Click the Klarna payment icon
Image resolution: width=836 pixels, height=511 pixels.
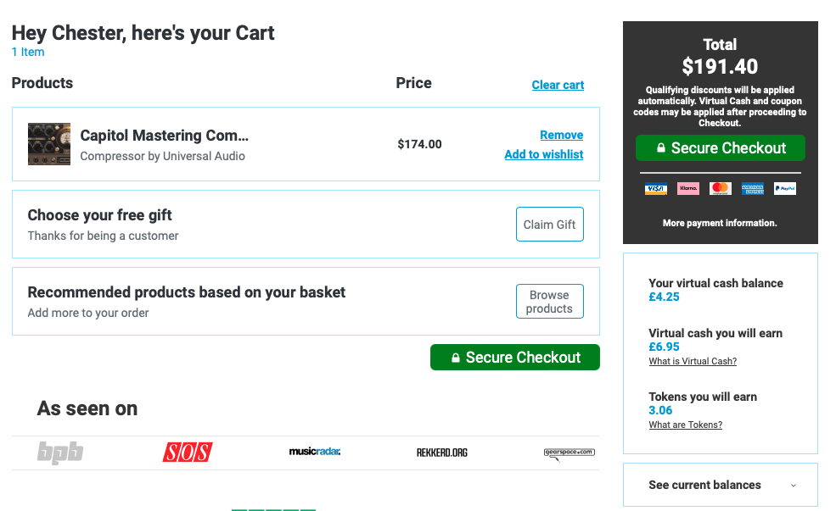(x=687, y=188)
